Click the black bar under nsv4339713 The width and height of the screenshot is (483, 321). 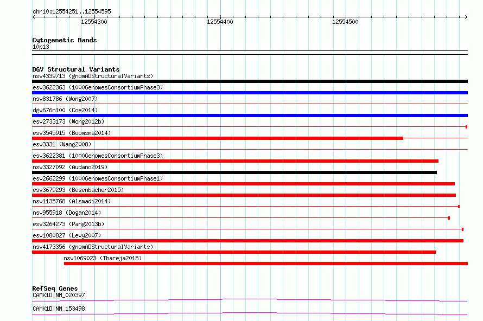[250, 81]
